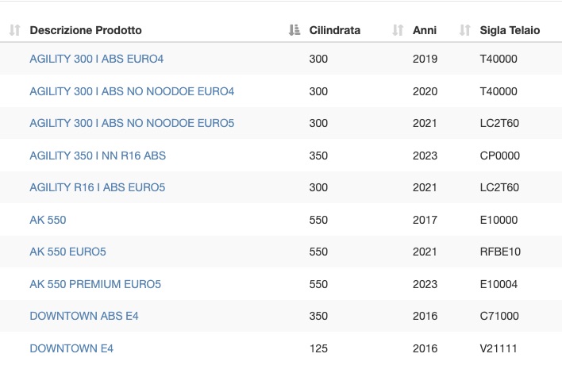This screenshot has width=562, height=369.
Task: Select frame code RFBE10
Action: click(500, 252)
